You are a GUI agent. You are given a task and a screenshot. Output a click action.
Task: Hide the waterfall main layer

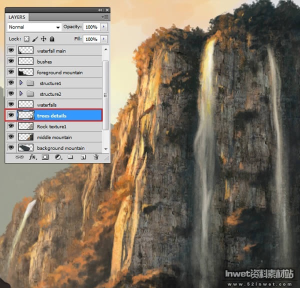click(x=11, y=50)
